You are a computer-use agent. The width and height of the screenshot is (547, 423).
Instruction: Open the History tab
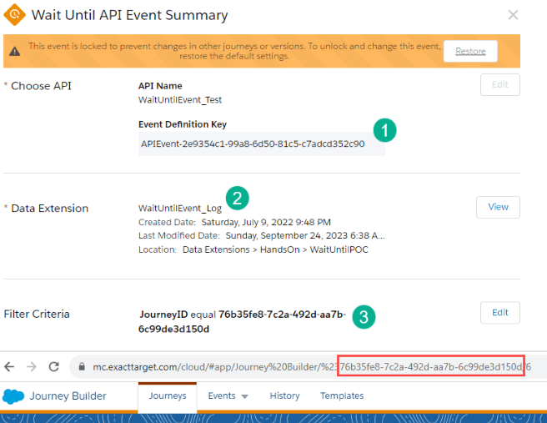click(x=284, y=396)
